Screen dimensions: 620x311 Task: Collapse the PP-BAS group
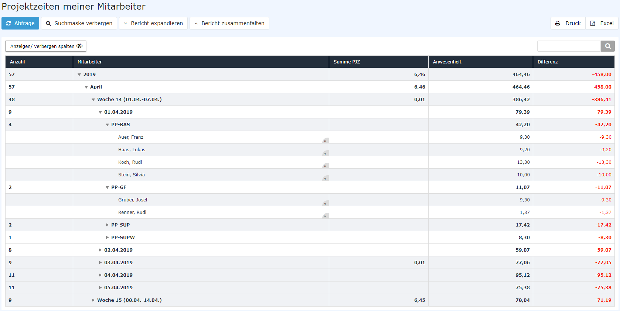tap(108, 125)
